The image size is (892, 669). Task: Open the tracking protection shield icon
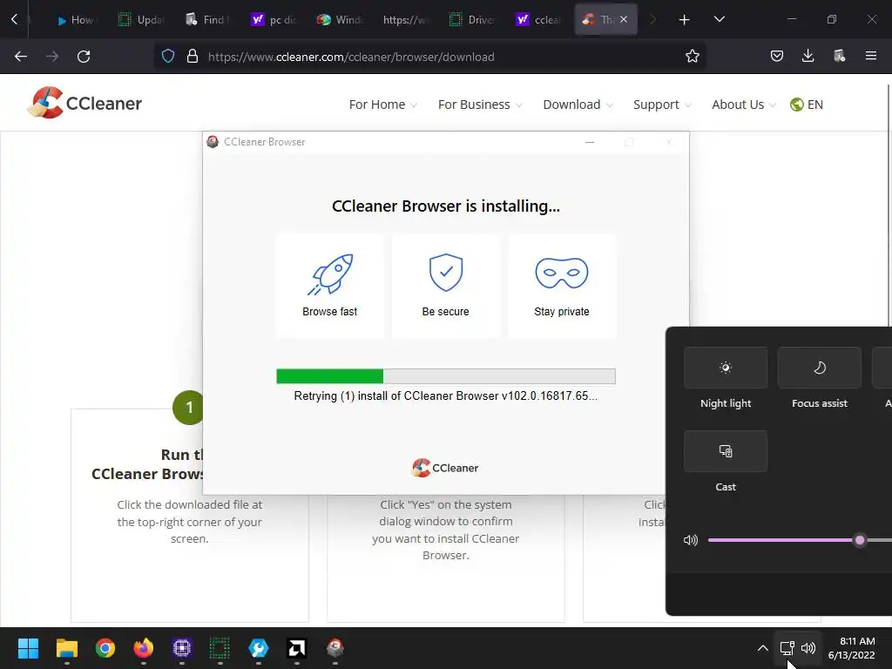click(168, 57)
